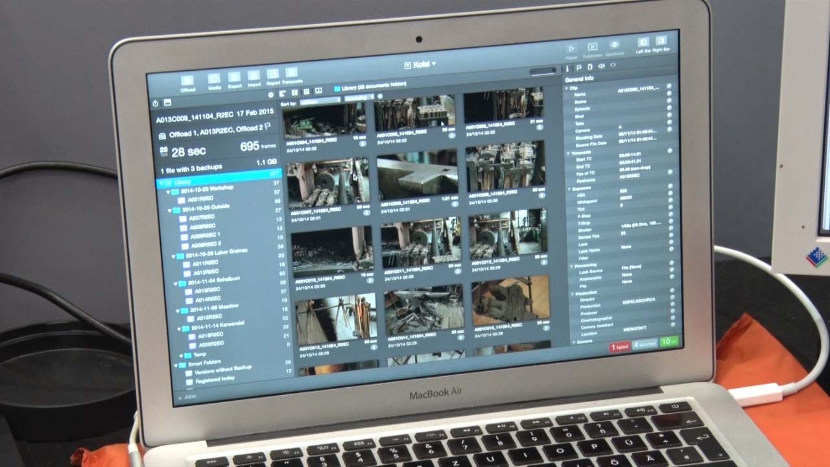Click the Quicklook eye icon
Screen dimensions: 830x467
click(x=614, y=45)
